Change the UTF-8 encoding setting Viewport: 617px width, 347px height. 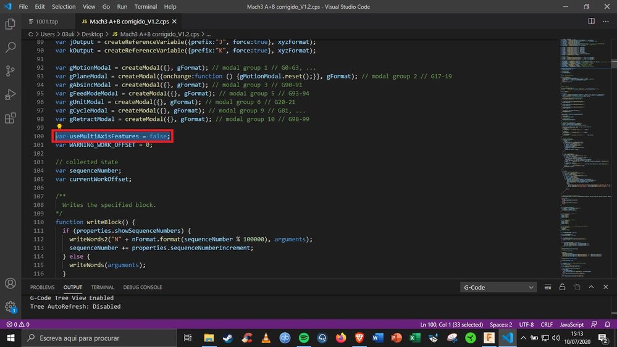[x=526, y=325]
